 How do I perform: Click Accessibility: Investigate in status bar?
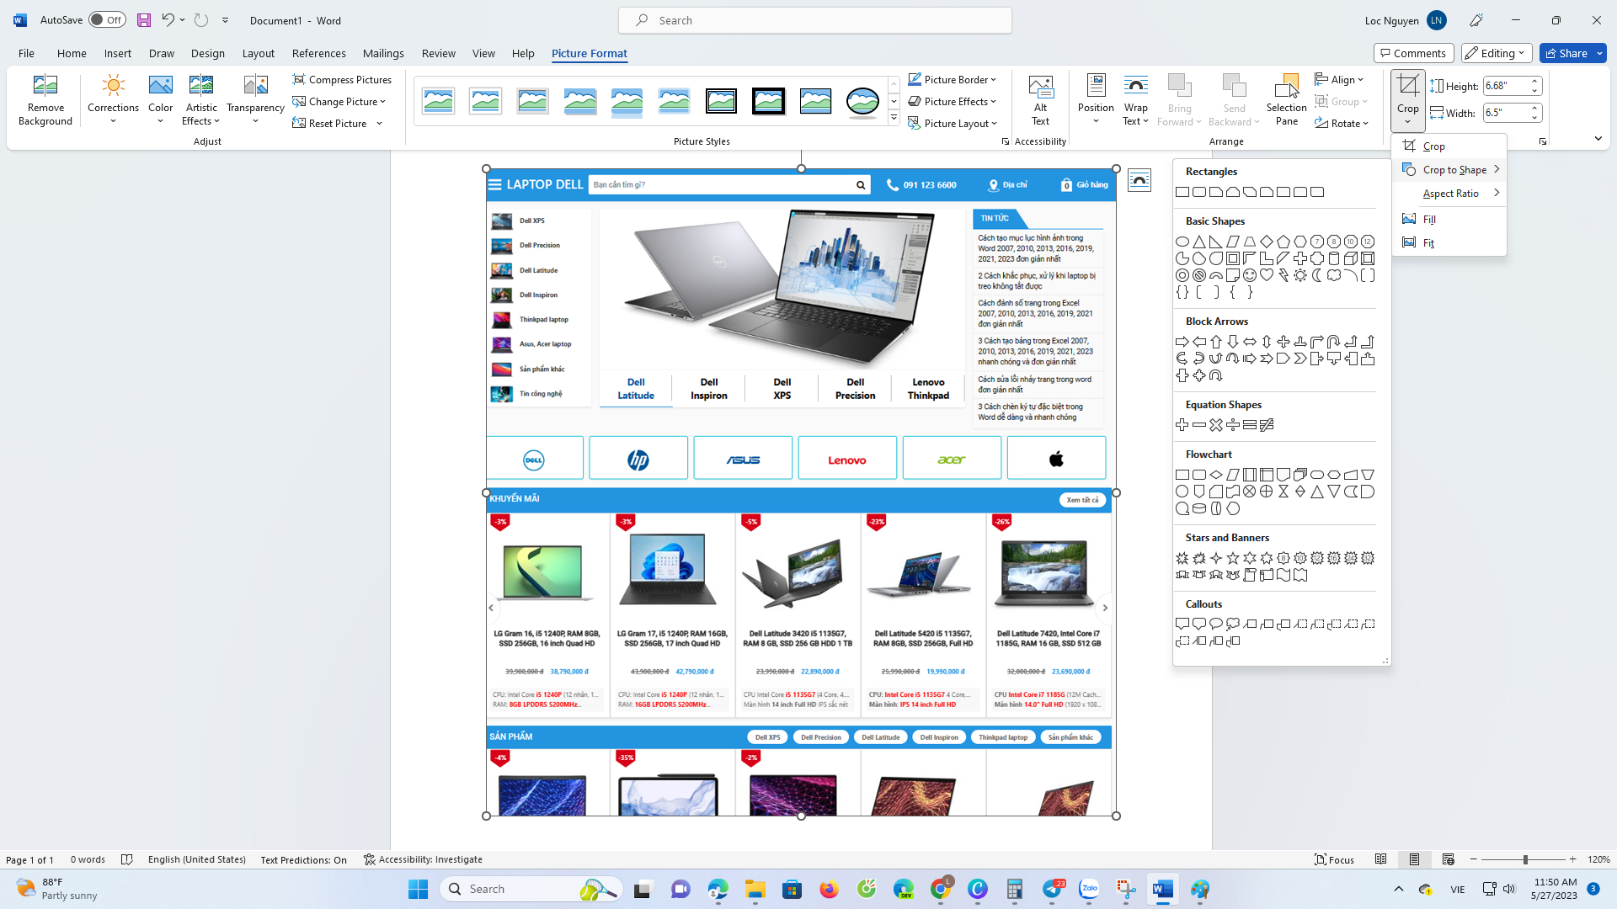coord(423,859)
